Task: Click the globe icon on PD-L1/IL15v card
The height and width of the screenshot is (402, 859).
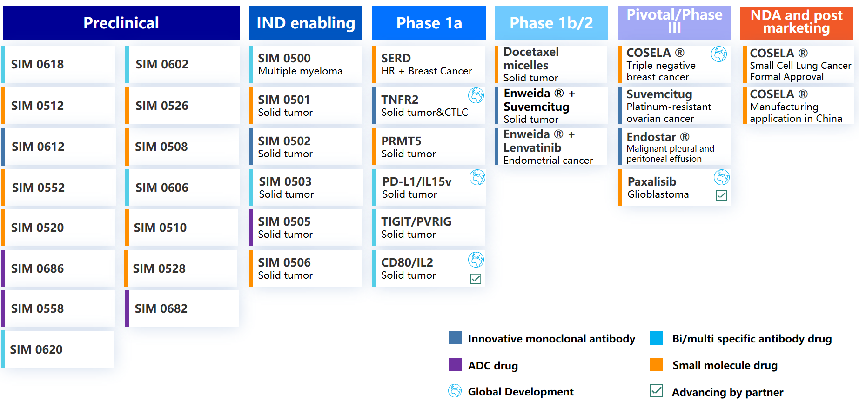Action: [477, 177]
